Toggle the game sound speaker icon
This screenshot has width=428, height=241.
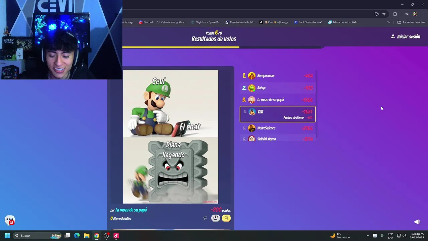pyautogui.click(x=417, y=222)
